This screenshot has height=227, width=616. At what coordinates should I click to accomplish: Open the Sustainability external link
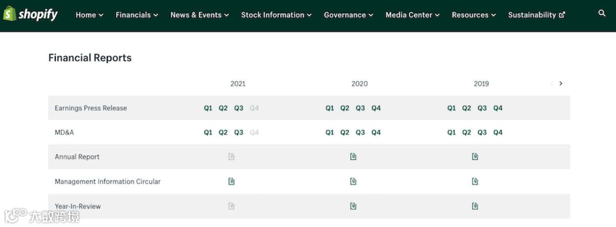coord(537,15)
